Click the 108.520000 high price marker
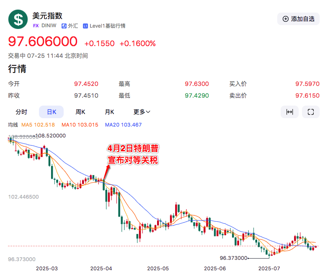The height and width of the screenshot is (277, 320). point(51,136)
